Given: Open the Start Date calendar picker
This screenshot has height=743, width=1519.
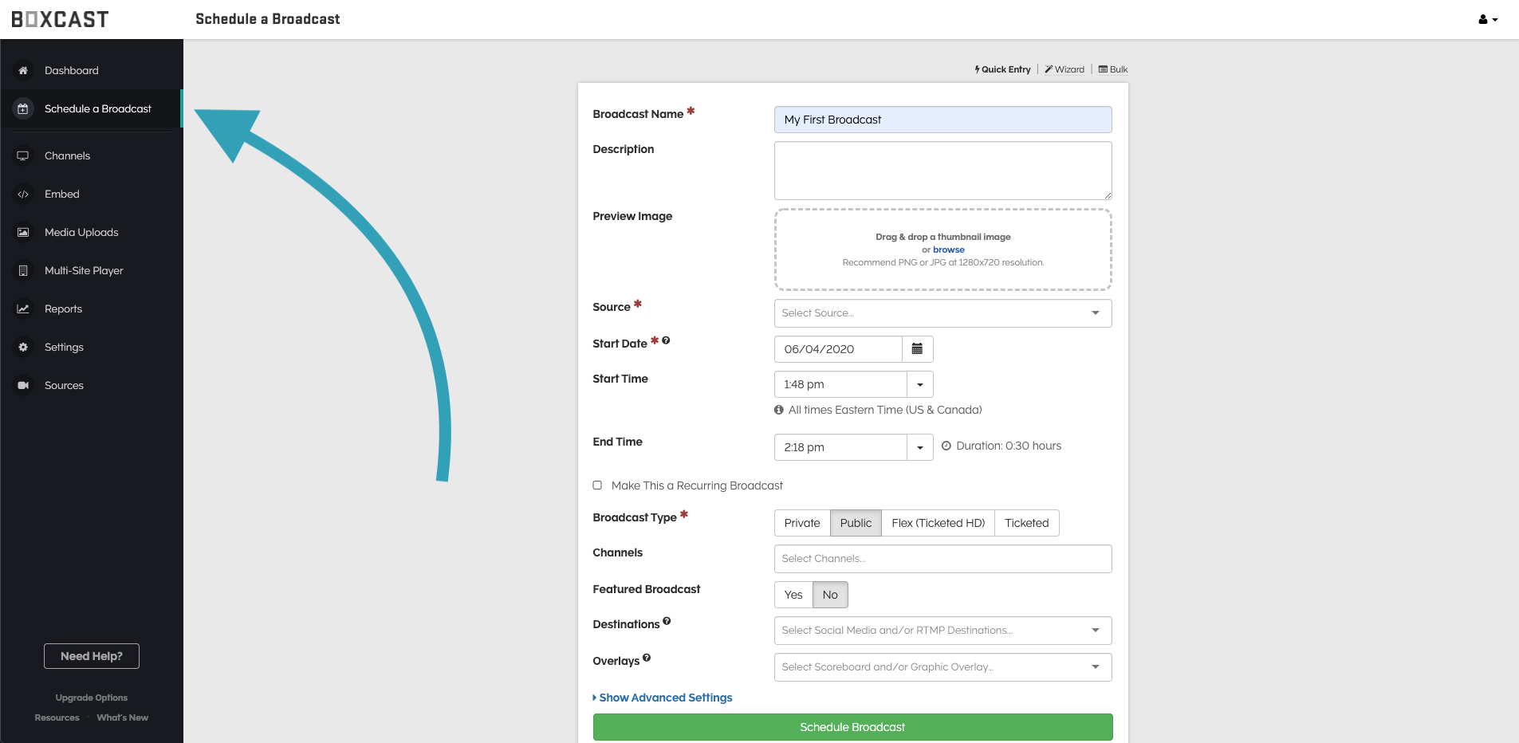Looking at the screenshot, I should [x=917, y=349].
